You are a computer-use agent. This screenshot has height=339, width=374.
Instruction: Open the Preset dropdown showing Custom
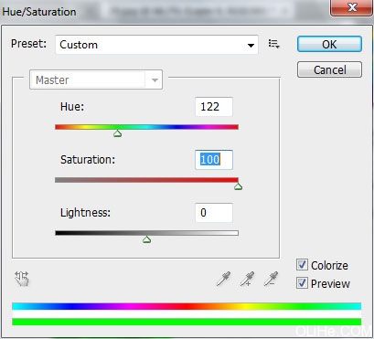[156, 45]
